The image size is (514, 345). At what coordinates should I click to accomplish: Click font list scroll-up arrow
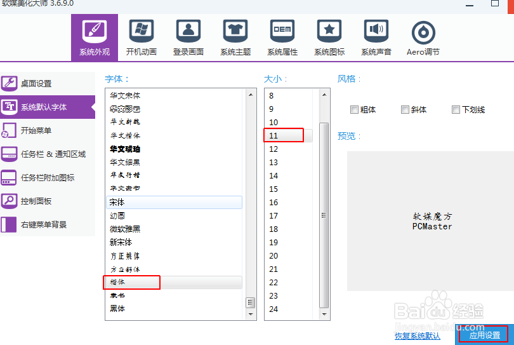[x=251, y=95]
